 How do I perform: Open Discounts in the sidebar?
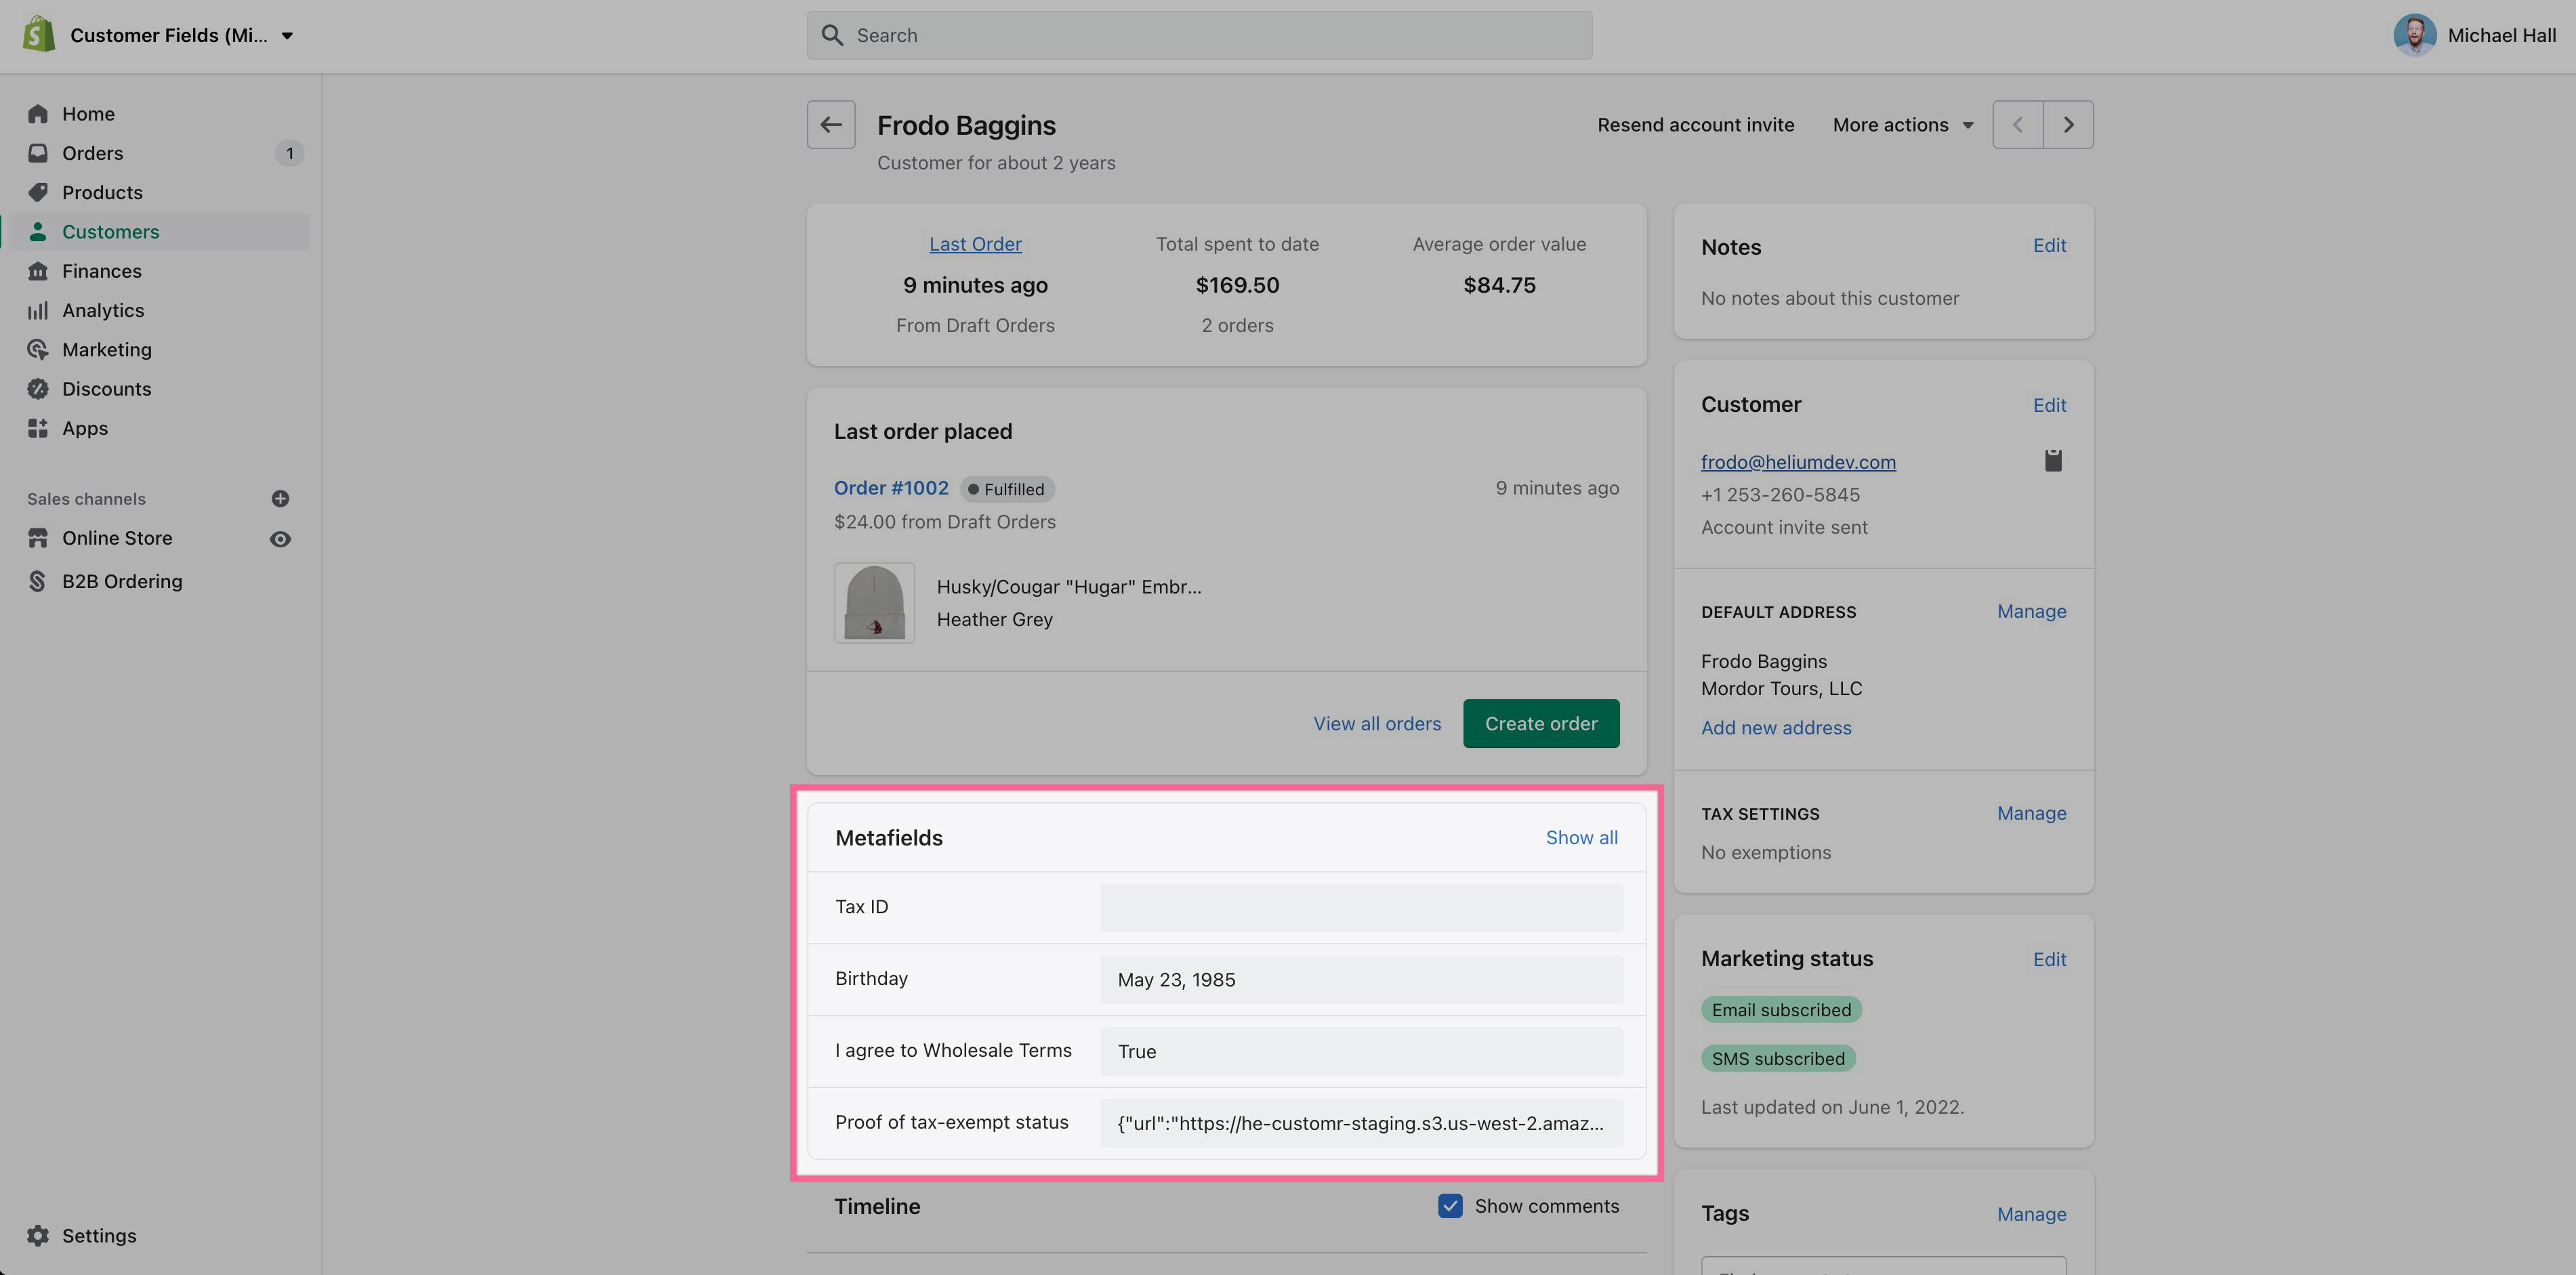107,389
